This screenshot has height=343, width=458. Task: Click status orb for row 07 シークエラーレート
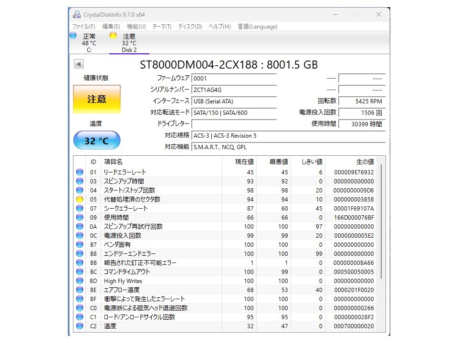[x=80, y=208]
